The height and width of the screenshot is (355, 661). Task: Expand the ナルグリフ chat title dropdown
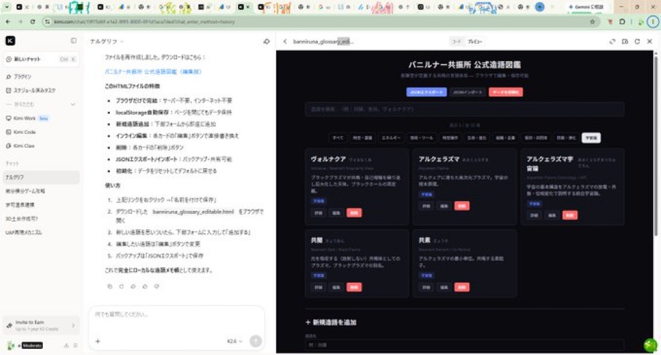point(107,42)
